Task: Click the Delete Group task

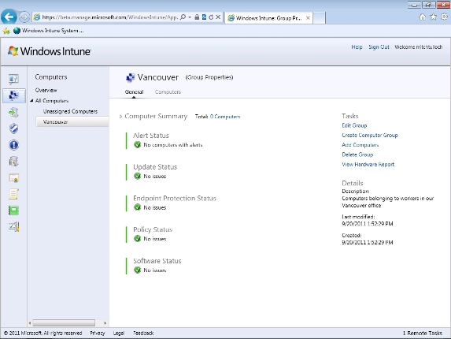Action: [x=357, y=155]
